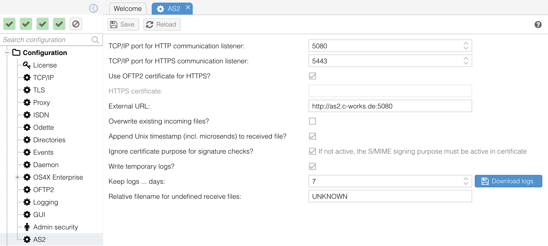The height and width of the screenshot is (246, 548).
Task: Open Directories configuration entry
Action: (x=49, y=140)
